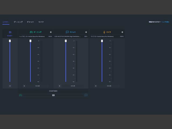
Task: Click the ゲーミング channel title text
Action: click(38, 32)
